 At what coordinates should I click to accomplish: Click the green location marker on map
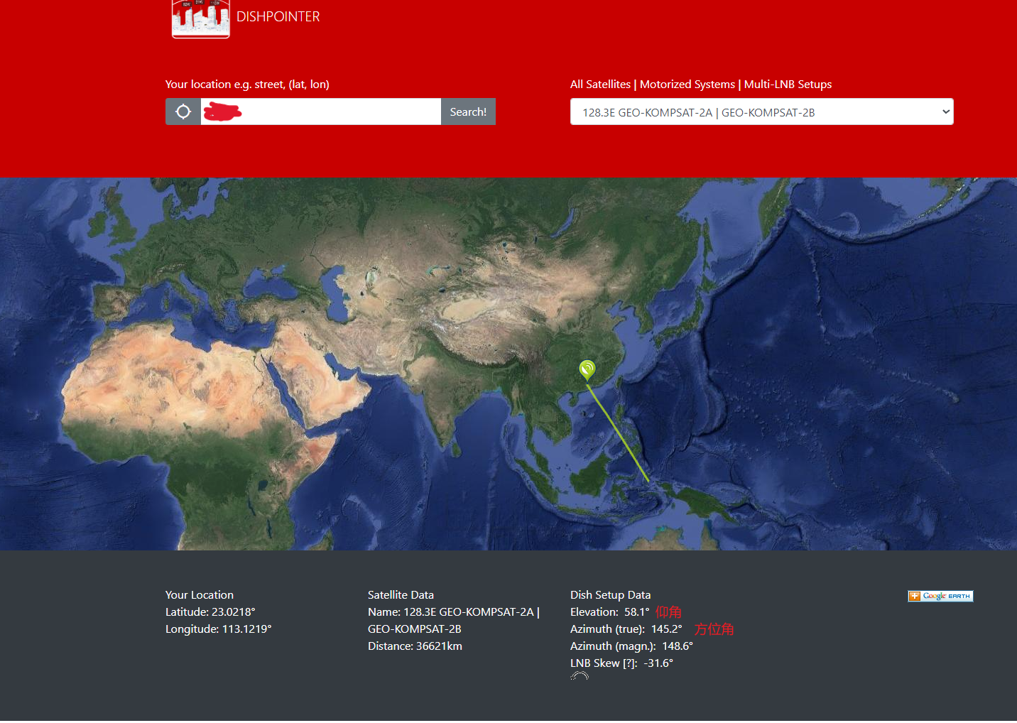pos(587,369)
